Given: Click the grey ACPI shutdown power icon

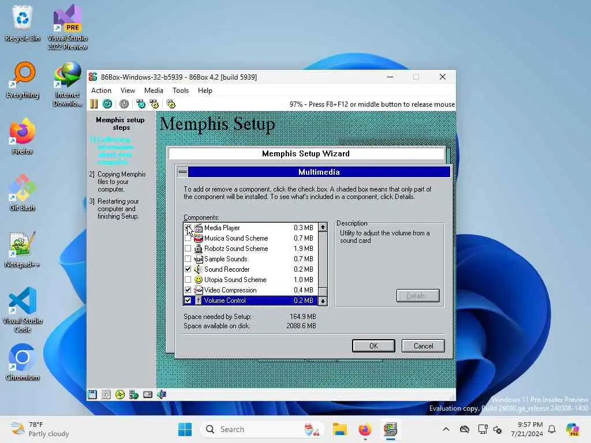Looking at the screenshot, I should 124,104.
